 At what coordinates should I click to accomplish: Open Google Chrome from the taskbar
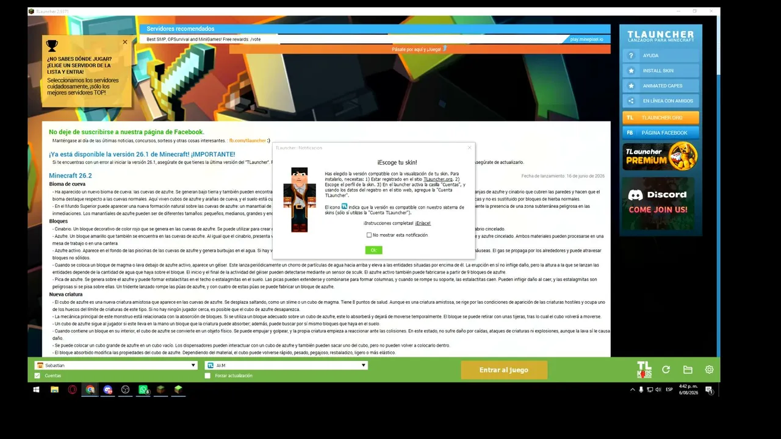tap(90, 390)
